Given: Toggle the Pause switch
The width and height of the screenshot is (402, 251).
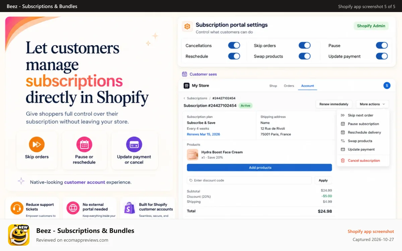Looking at the screenshot, I should [x=382, y=46].
